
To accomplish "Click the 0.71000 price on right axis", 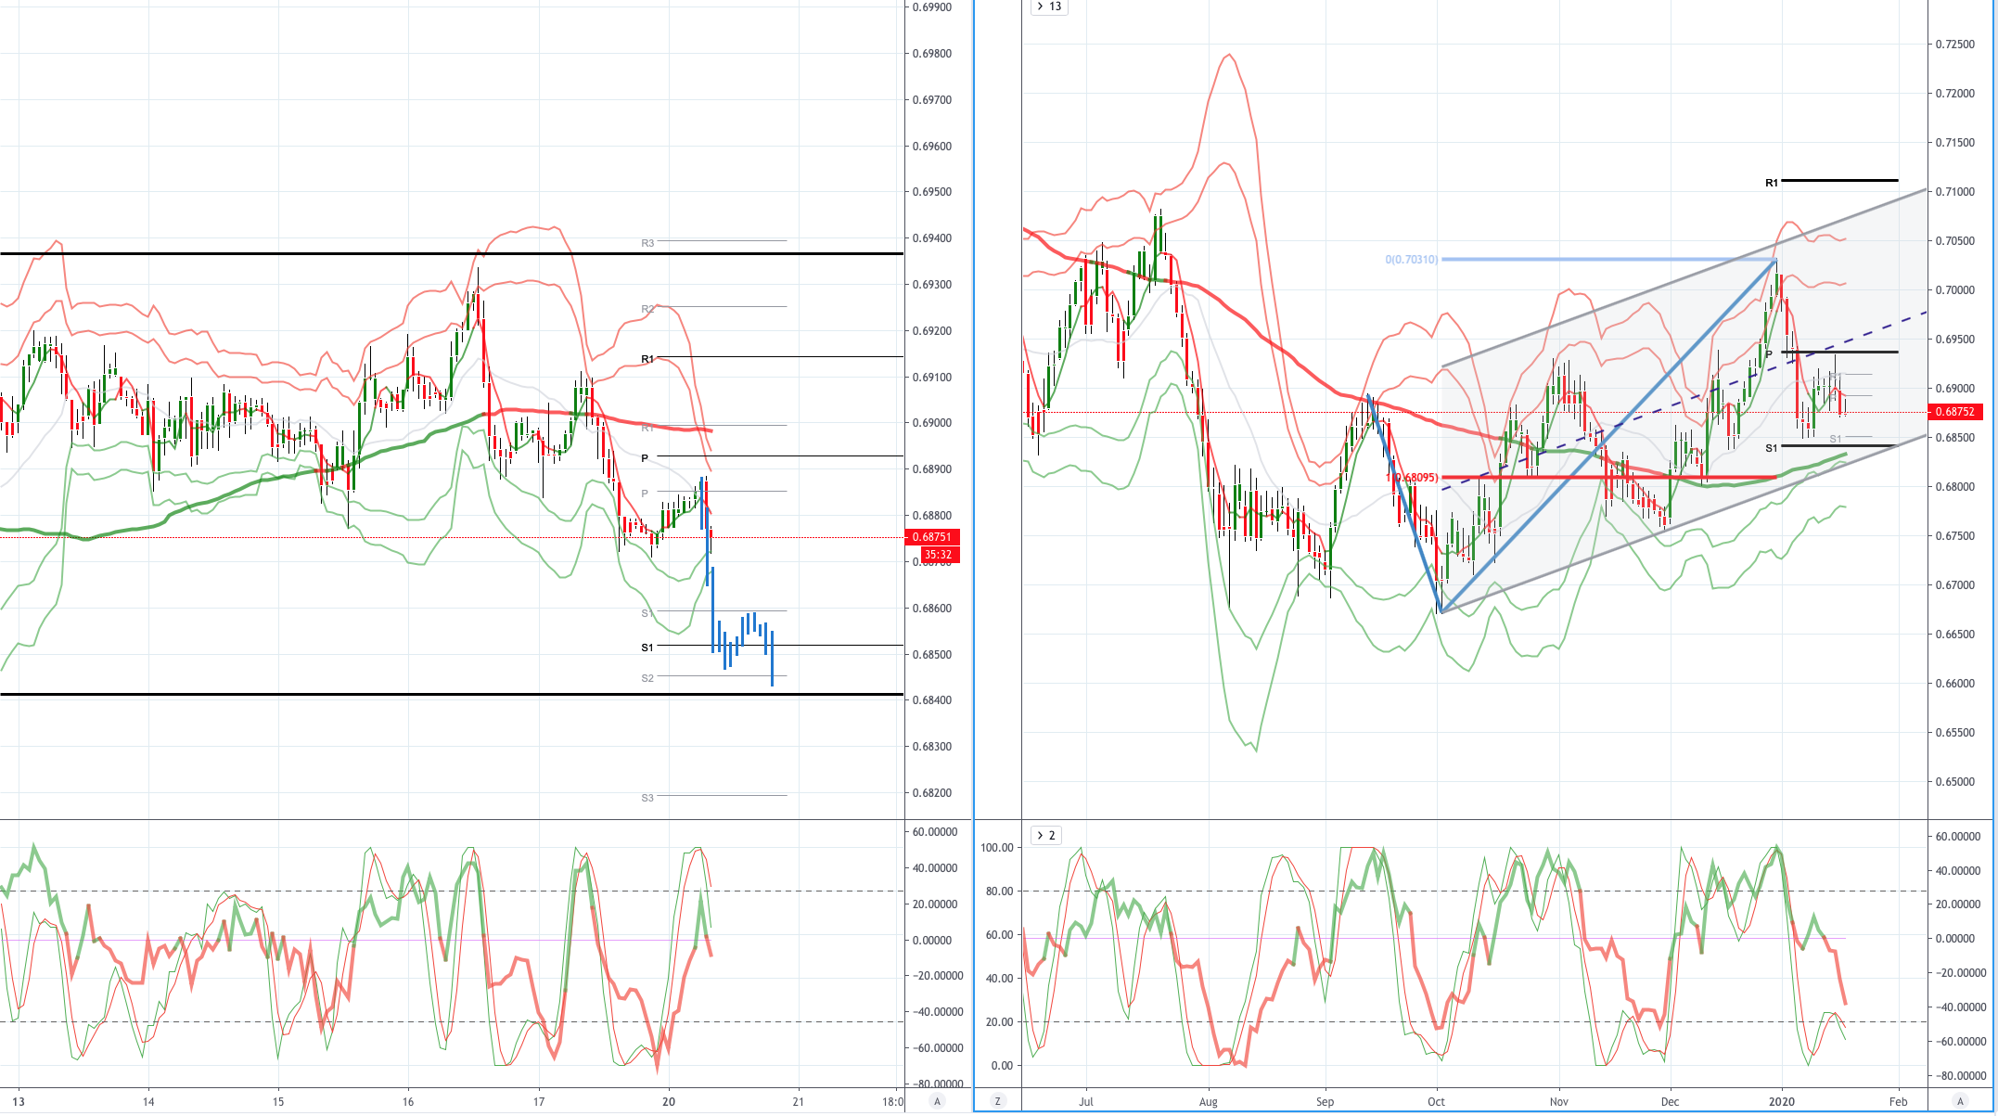I will 1954,192.
